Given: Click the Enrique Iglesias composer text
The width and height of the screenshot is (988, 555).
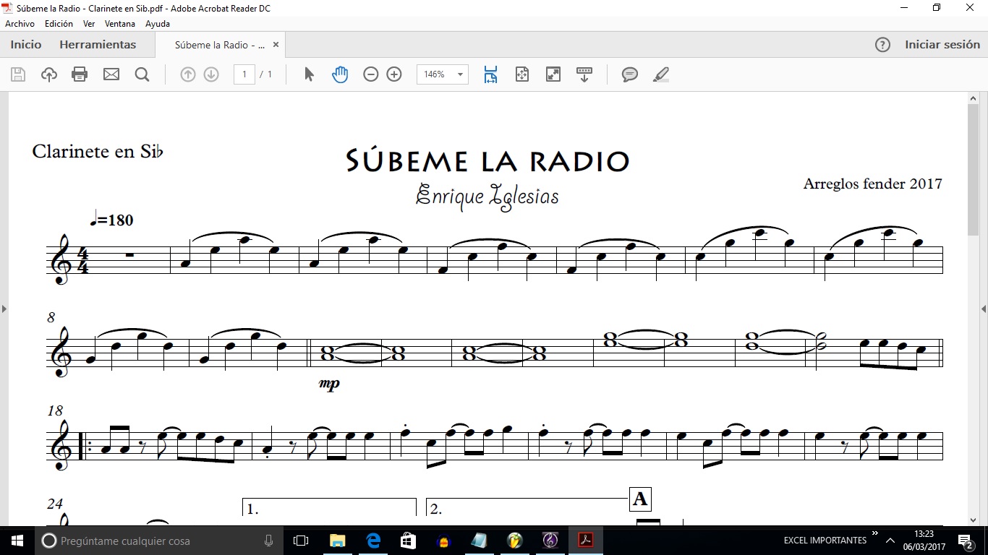Looking at the screenshot, I should coord(487,195).
